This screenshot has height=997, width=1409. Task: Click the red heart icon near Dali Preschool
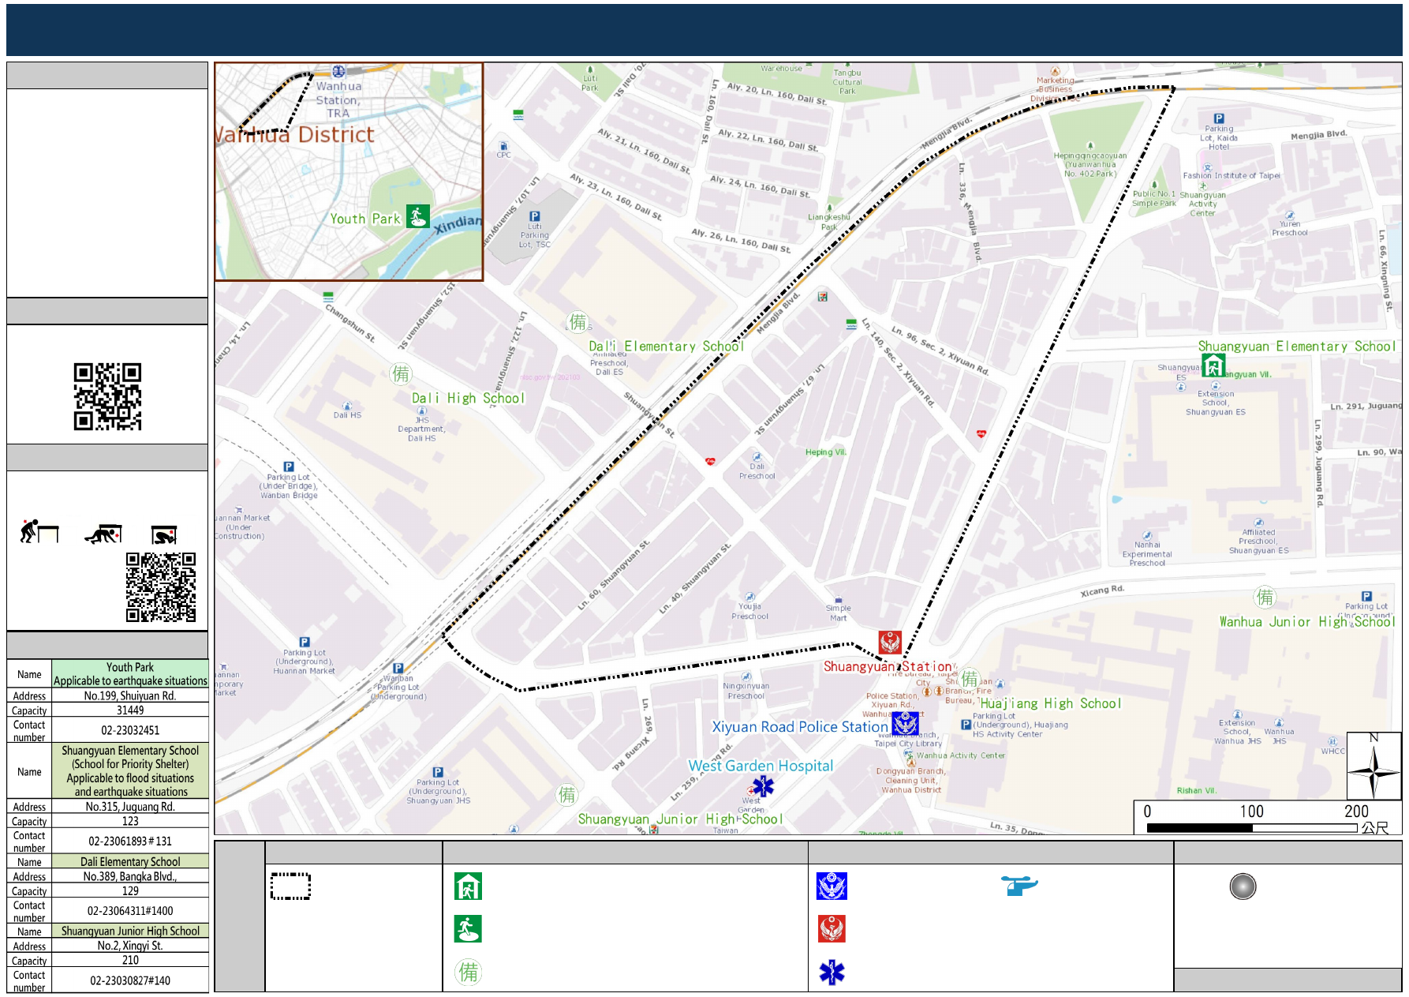[710, 461]
